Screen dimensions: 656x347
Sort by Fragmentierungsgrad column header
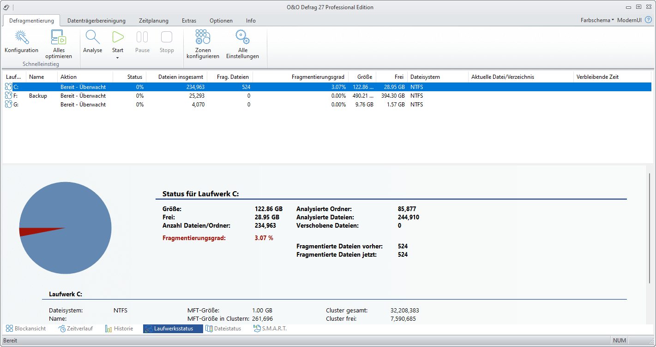tap(318, 77)
